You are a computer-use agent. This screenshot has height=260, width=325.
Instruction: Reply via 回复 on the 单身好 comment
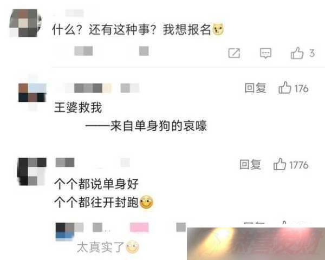click(x=250, y=165)
